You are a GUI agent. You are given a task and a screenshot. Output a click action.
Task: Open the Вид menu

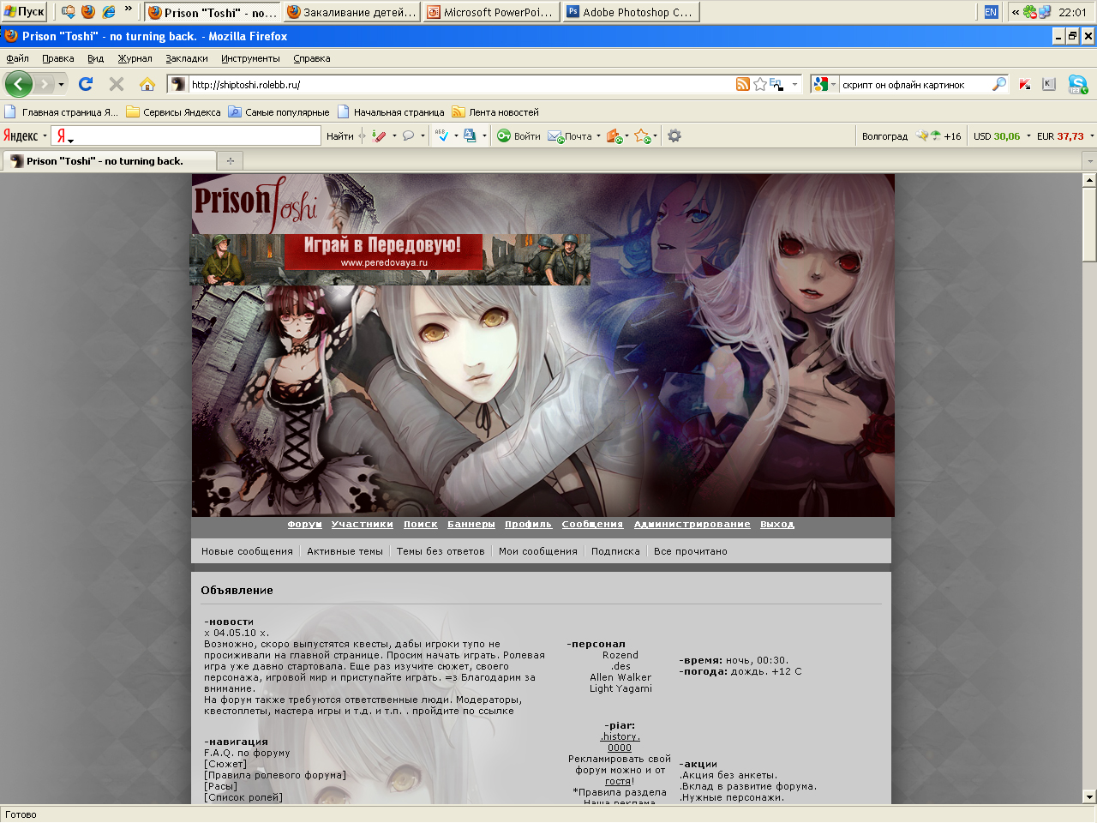pyautogui.click(x=95, y=58)
